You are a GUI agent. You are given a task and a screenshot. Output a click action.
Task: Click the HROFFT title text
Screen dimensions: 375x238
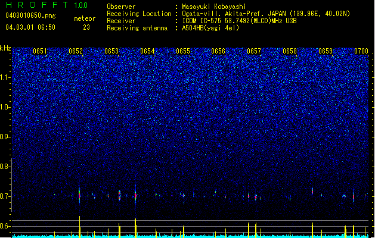pos(37,5)
